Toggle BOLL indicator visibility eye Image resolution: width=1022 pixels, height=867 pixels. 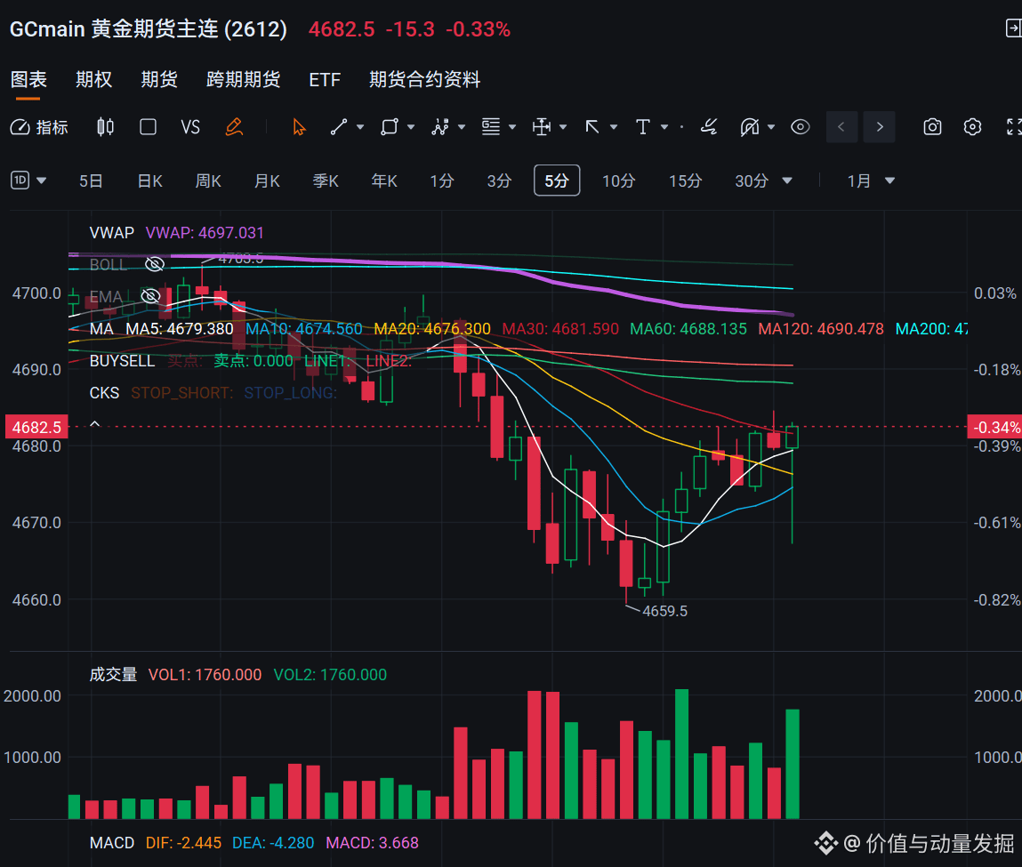tap(155, 264)
